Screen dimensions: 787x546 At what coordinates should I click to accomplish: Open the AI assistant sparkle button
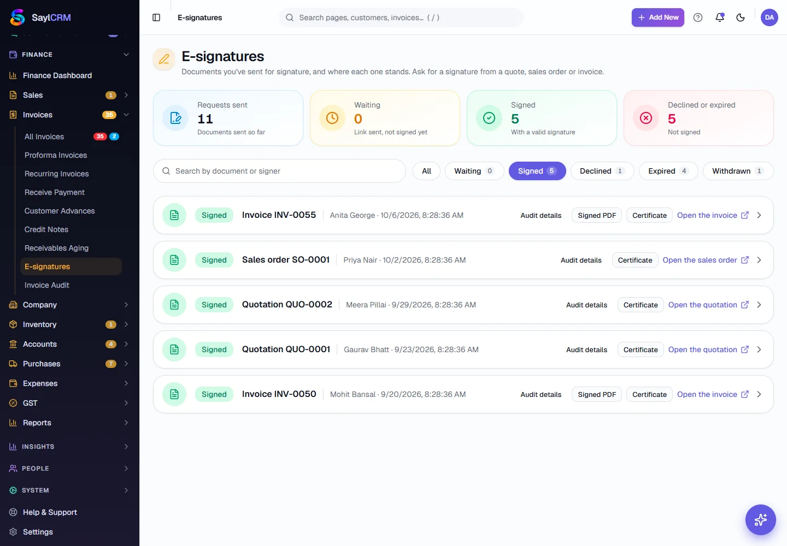[761, 520]
